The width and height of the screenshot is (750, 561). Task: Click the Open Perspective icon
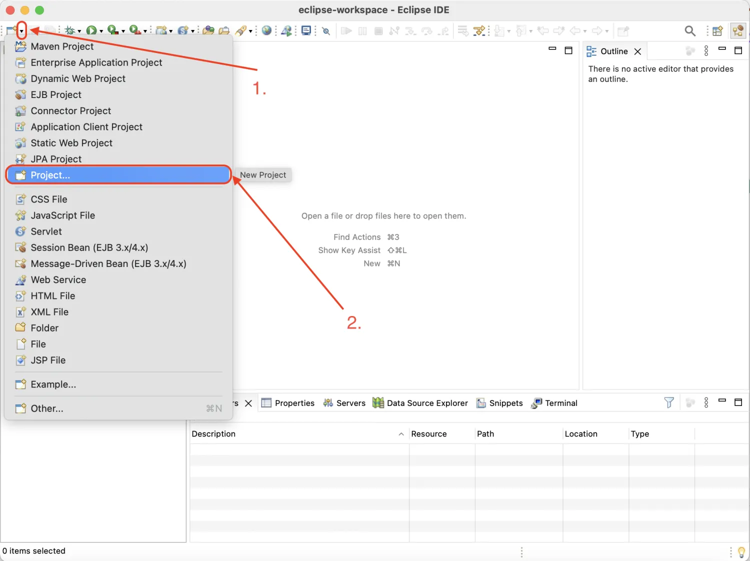coord(717,31)
